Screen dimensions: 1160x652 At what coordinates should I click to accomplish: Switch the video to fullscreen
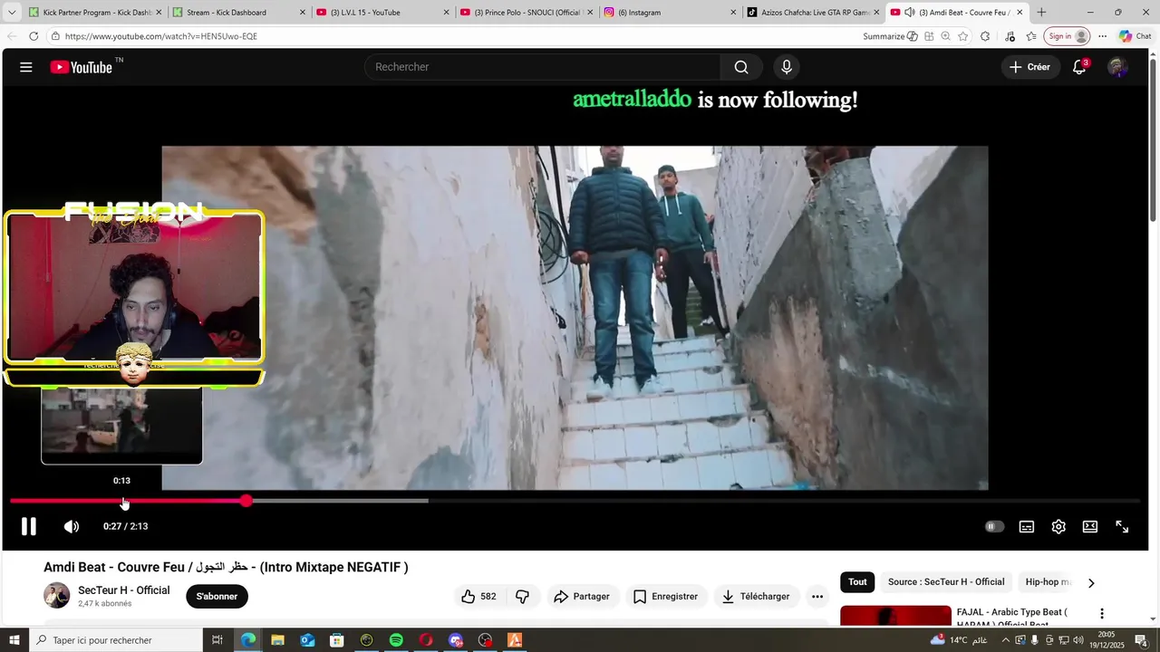[1122, 526]
